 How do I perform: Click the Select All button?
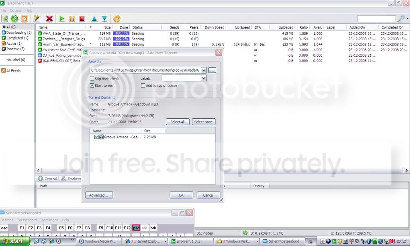(x=178, y=122)
